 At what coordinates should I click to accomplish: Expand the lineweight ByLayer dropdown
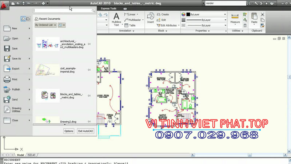(225, 20)
